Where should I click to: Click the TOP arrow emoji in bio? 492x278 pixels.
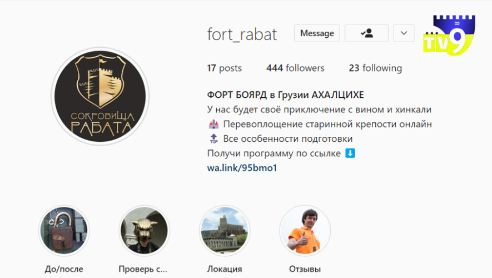point(213,138)
